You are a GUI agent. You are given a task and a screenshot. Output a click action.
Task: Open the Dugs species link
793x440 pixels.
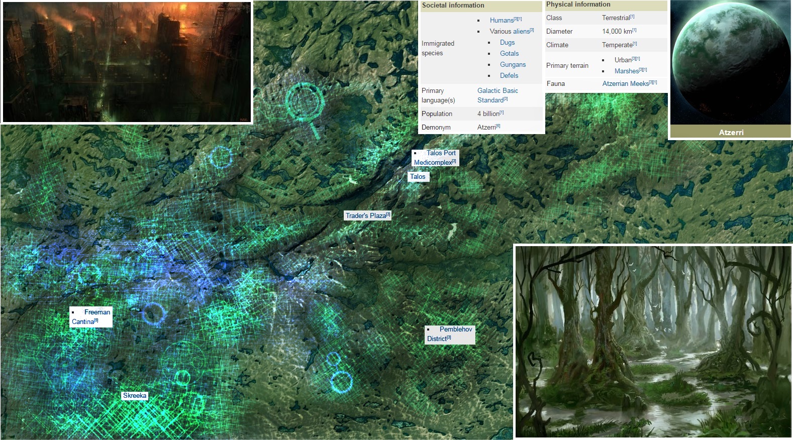[x=507, y=43]
